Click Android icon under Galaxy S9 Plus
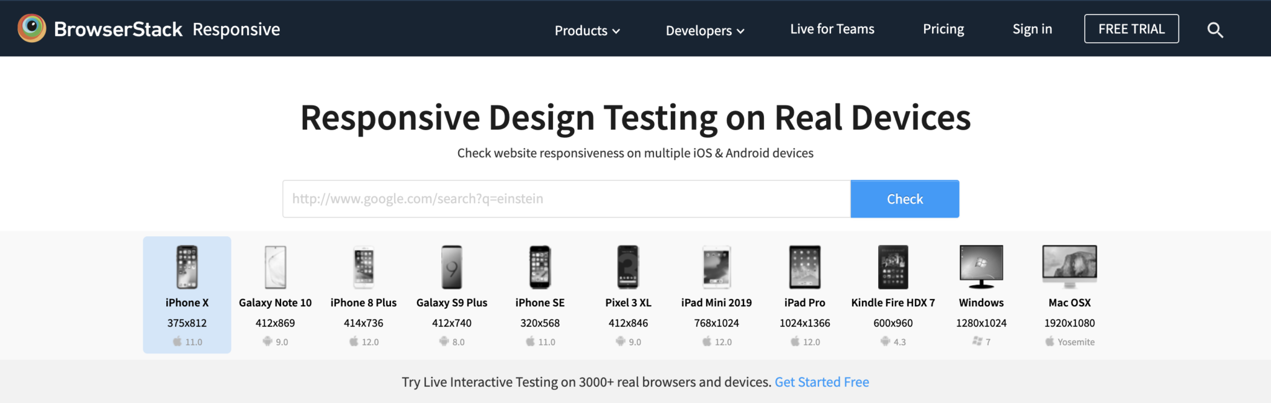This screenshot has height=403, width=1271. pyautogui.click(x=444, y=342)
